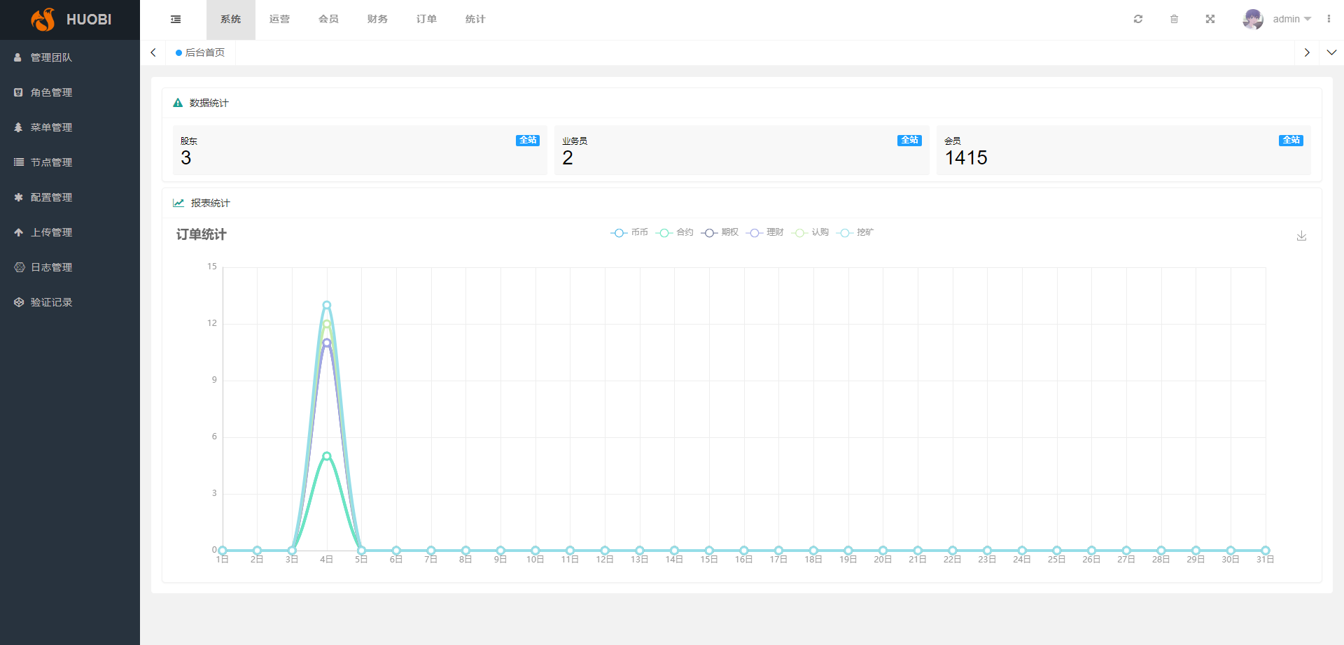Click the data point at 31日 on the chart
Image resolution: width=1344 pixels, height=645 pixels.
(1266, 551)
